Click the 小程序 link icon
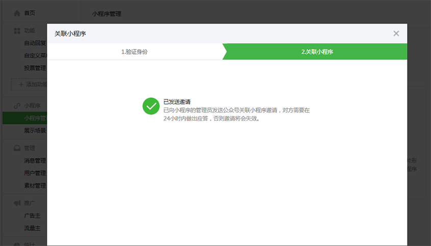This screenshot has height=246, width=431. point(17,106)
